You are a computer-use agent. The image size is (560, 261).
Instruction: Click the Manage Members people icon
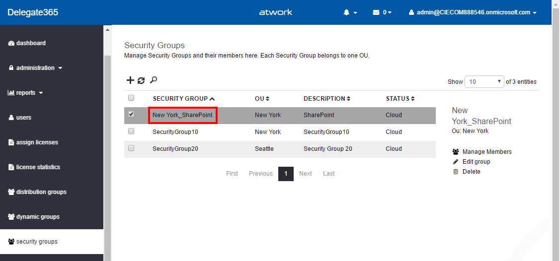[x=455, y=152]
